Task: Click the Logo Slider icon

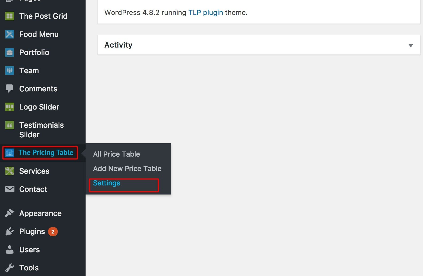Action: (x=10, y=107)
